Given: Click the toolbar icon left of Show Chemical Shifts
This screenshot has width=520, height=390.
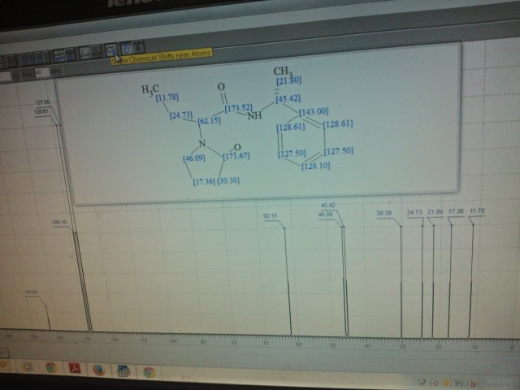Looking at the screenshot, I should tap(95, 52).
